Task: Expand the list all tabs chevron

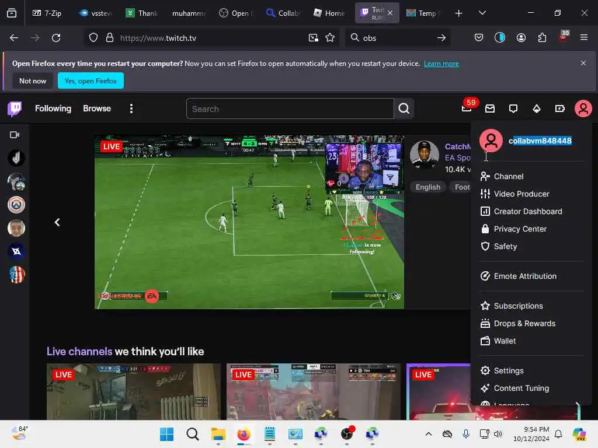Action: click(x=482, y=13)
